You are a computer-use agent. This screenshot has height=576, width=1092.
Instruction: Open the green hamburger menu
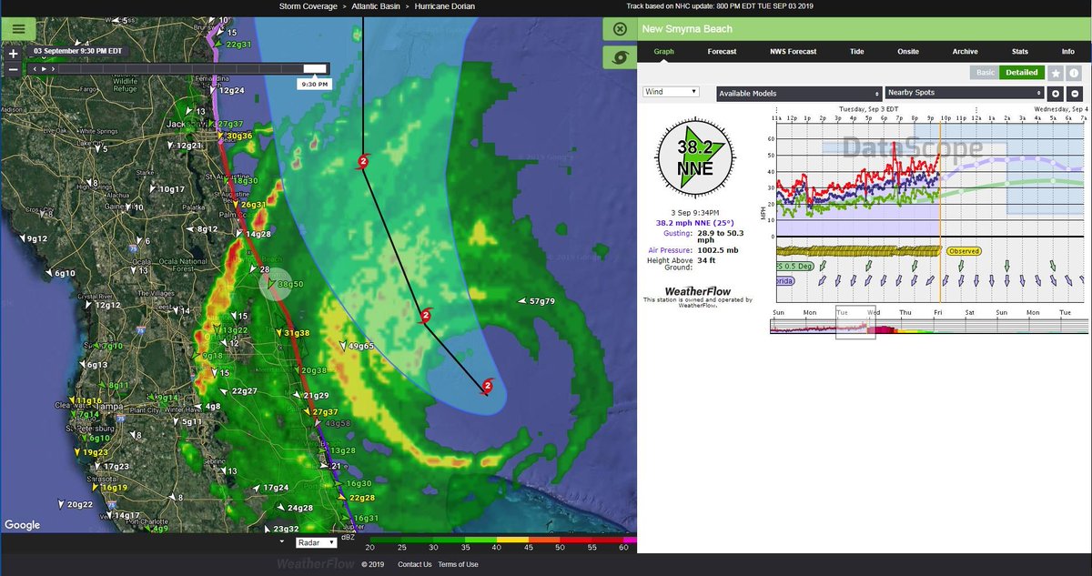point(18,28)
